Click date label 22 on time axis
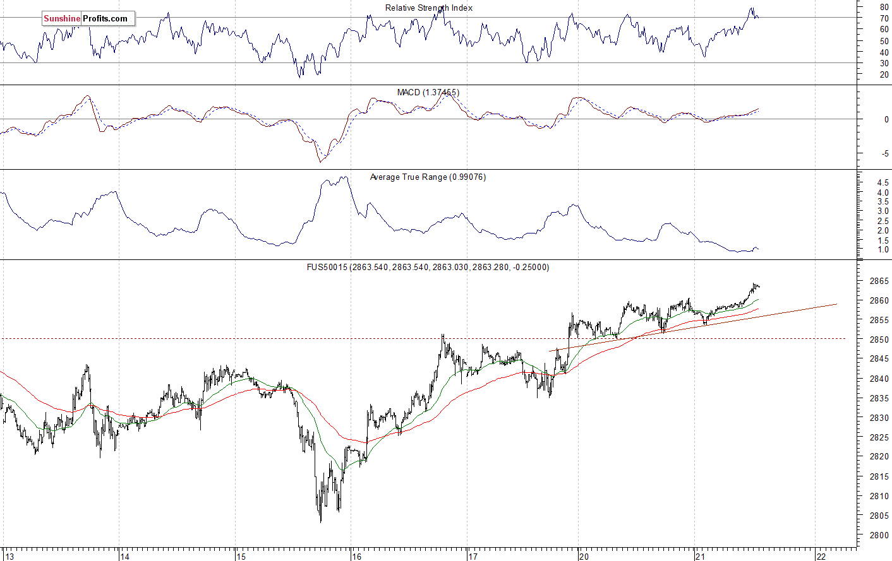Viewport: 892px width, 561px height. click(x=821, y=557)
